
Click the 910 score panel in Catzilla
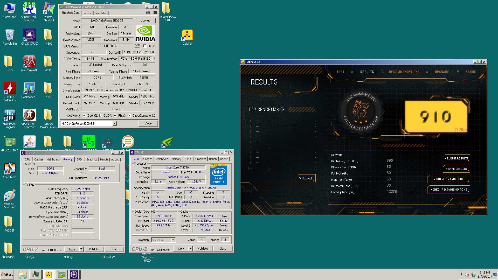[436, 117]
